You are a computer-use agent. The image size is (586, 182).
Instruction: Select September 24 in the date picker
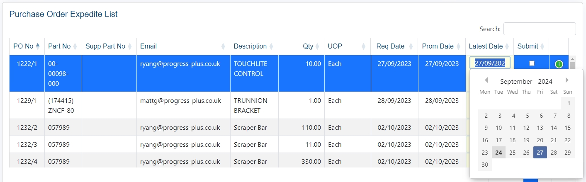(x=498, y=153)
